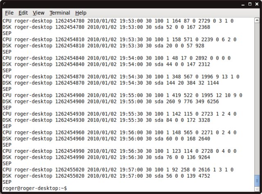The width and height of the screenshot is (262, 194).
Task: Open the Terminal menu
Action: 60,13
